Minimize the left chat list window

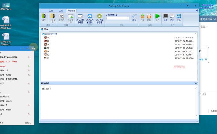point(23,48)
